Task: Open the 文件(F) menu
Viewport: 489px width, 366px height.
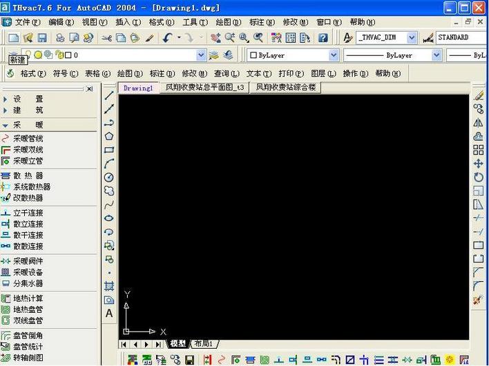Action: pos(28,22)
